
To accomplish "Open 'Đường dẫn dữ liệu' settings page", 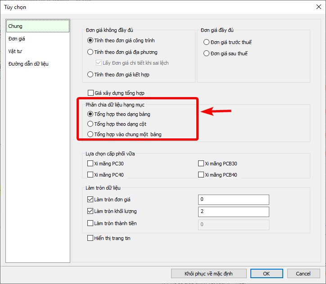I will [28, 64].
